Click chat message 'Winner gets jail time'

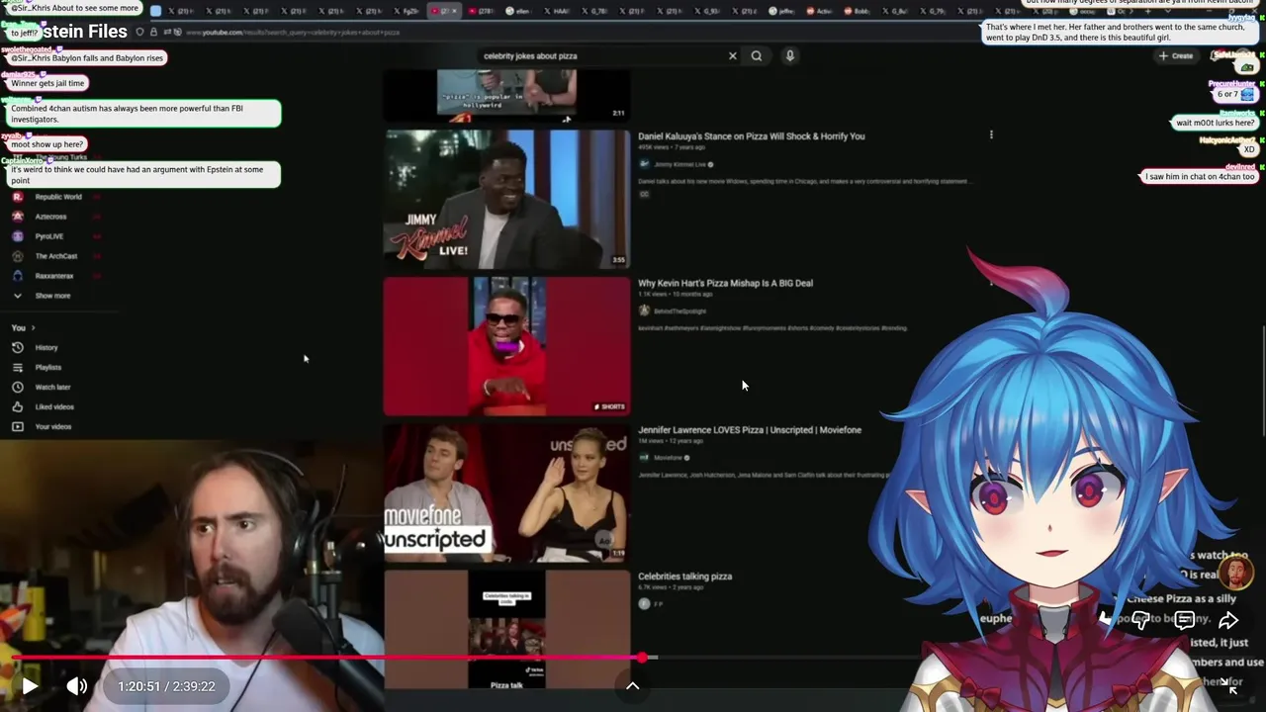[x=47, y=83]
